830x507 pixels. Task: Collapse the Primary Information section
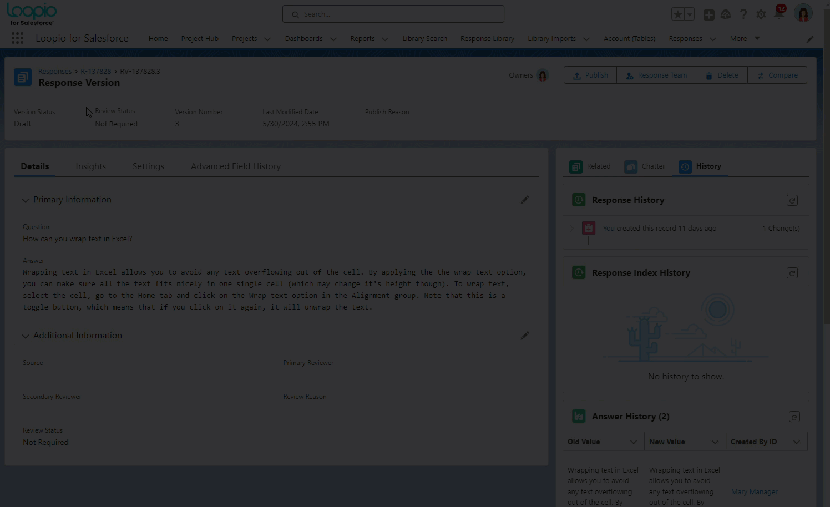(25, 200)
